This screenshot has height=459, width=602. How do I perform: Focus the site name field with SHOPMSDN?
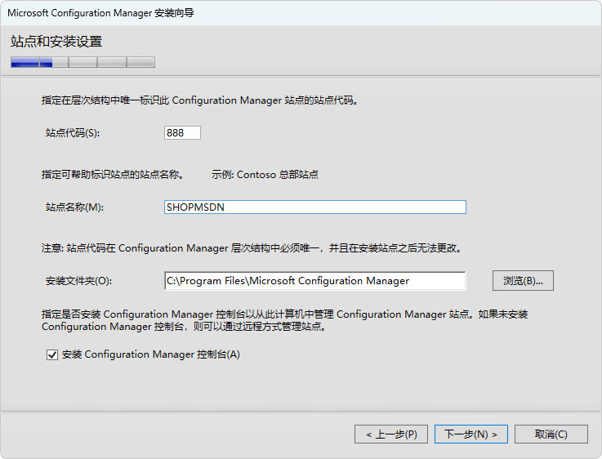(x=314, y=207)
